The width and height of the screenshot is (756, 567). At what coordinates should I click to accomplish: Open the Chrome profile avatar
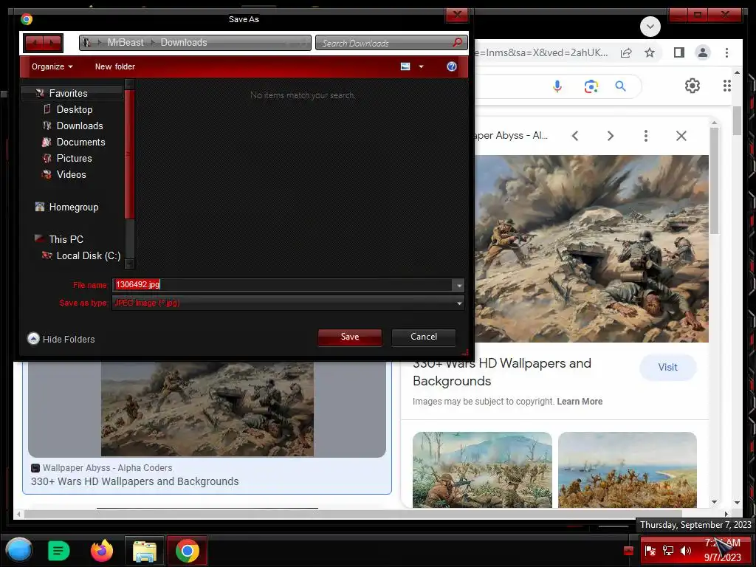pyautogui.click(x=703, y=52)
